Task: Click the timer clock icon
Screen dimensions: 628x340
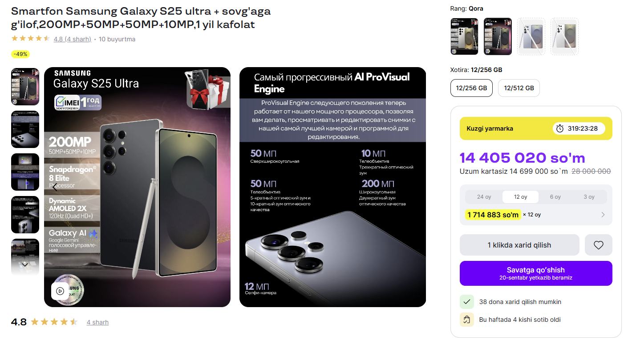Action: tap(560, 128)
